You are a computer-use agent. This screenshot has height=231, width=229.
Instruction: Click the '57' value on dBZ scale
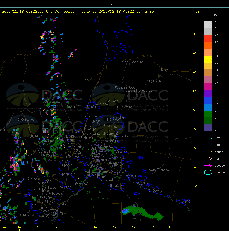(216, 49)
